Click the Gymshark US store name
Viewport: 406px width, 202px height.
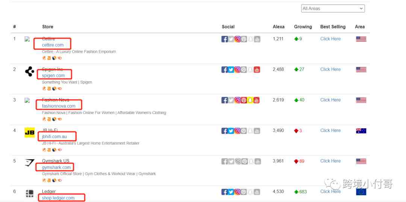pyautogui.click(x=56, y=161)
